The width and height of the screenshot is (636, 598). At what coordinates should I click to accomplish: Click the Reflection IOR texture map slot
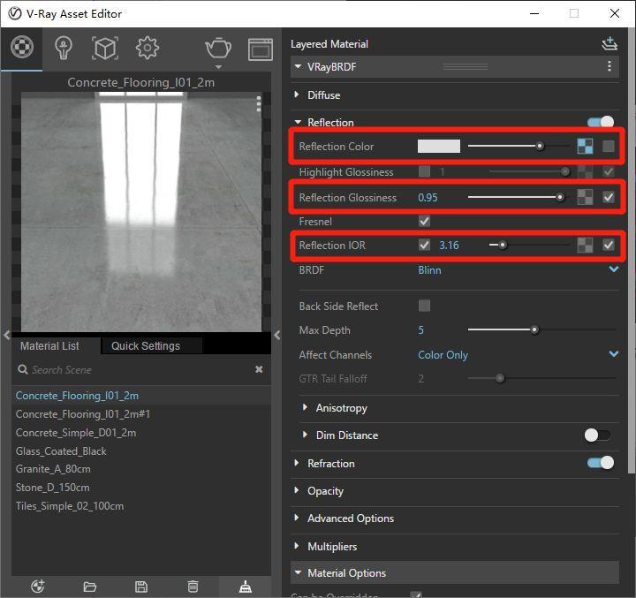(x=585, y=245)
